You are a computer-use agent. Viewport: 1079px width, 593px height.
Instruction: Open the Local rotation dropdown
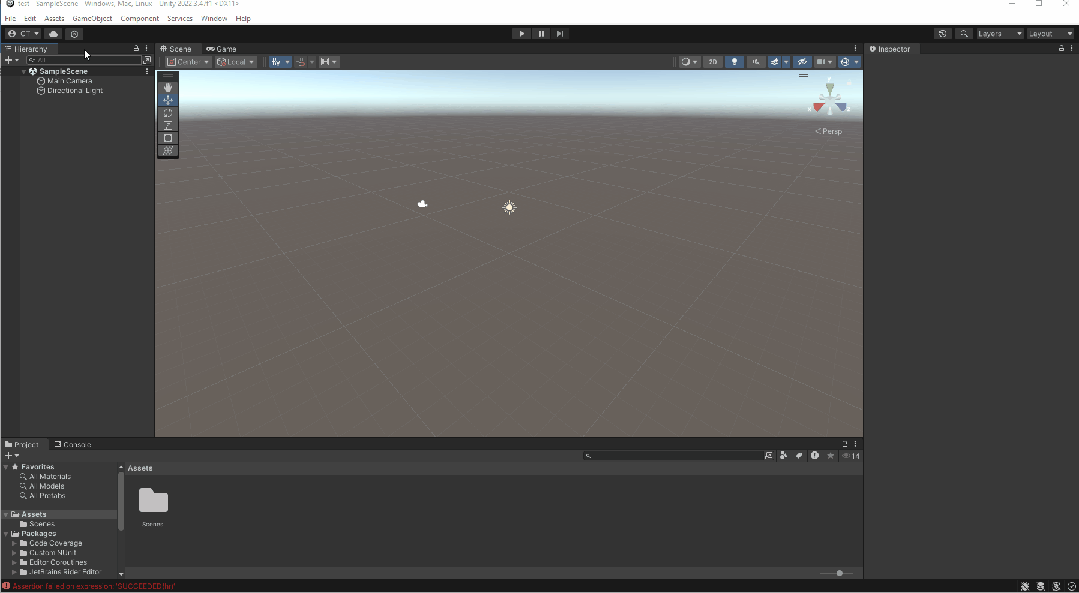pos(236,62)
